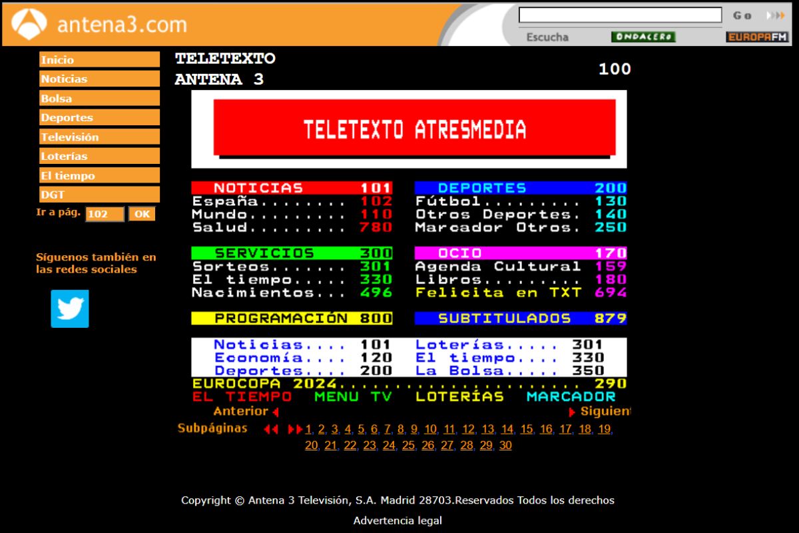799x533 pixels.
Task: Click the Otros Deportes 140 row
Action: 521,214
